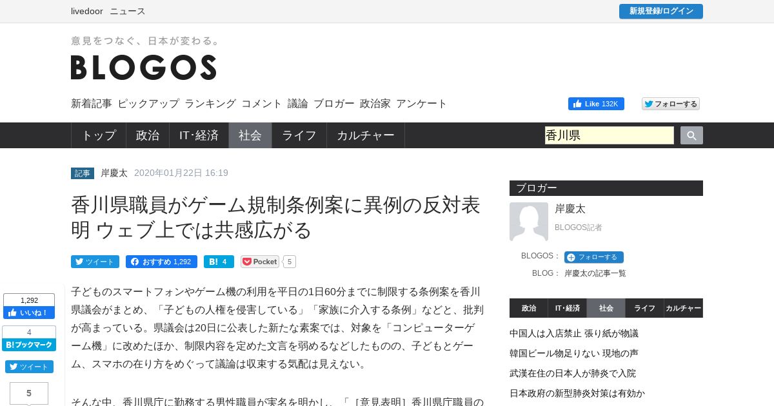Image resolution: width=774 pixels, height=406 pixels.
Task: Open ランキング page
Action: pyautogui.click(x=210, y=103)
